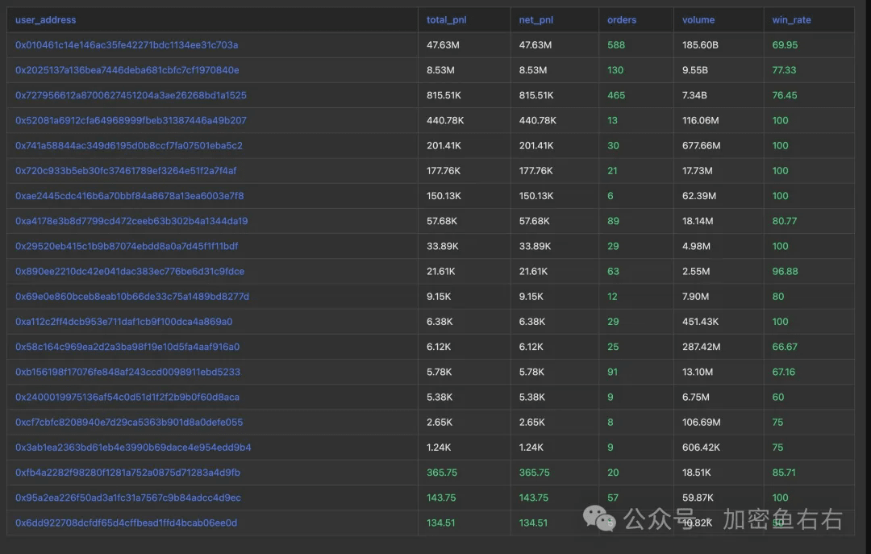
Task: Click the net_pnl column header
Action: click(536, 20)
